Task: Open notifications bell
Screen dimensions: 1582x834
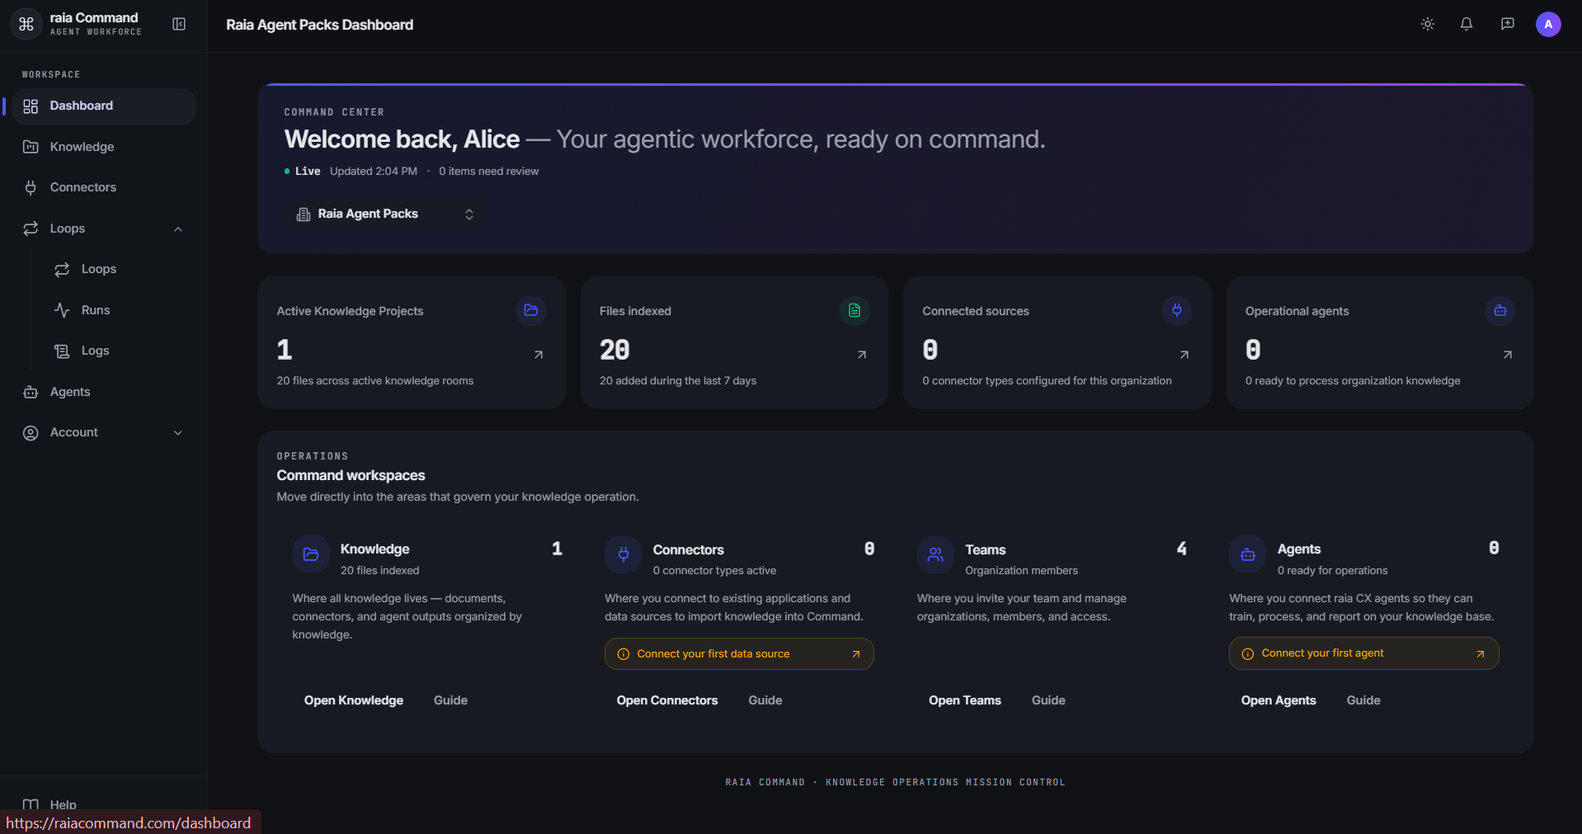Action: click(x=1467, y=24)
